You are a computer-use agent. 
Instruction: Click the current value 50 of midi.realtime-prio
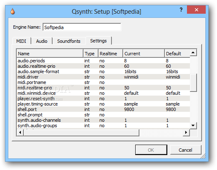click(126, 88)
